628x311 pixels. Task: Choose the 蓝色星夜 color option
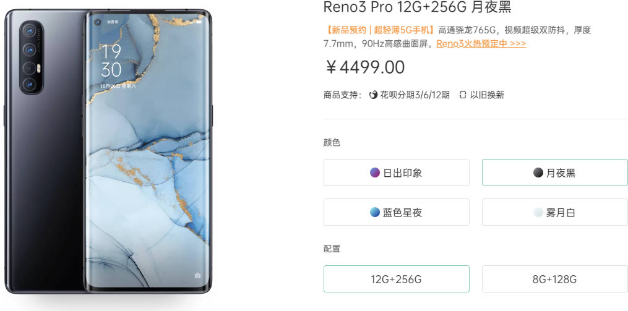[397, 212]
